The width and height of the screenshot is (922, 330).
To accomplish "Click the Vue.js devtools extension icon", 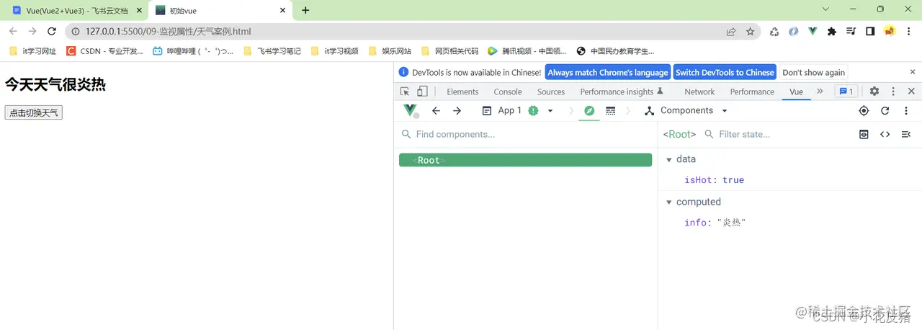I will pos(813,32).
